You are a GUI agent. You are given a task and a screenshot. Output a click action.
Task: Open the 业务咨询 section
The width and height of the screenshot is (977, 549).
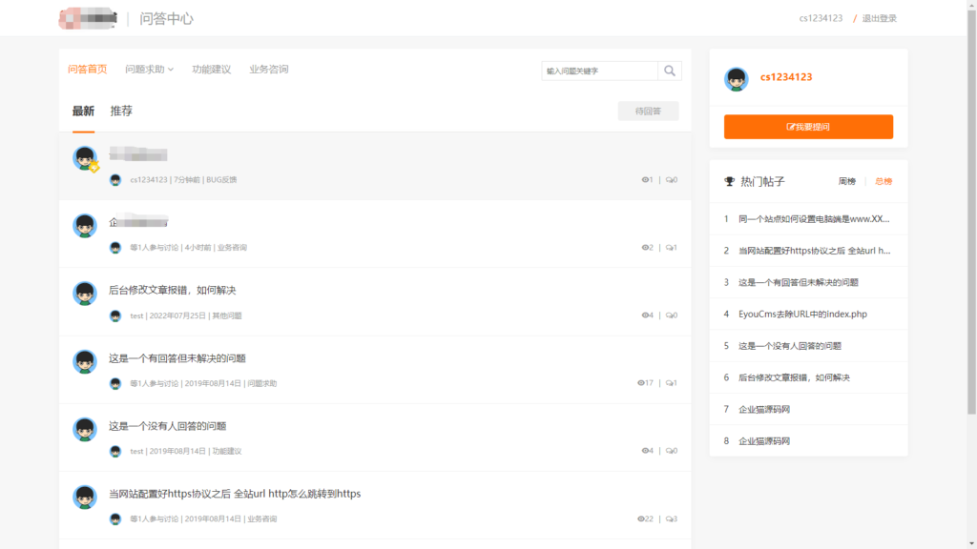pos(270,69)
